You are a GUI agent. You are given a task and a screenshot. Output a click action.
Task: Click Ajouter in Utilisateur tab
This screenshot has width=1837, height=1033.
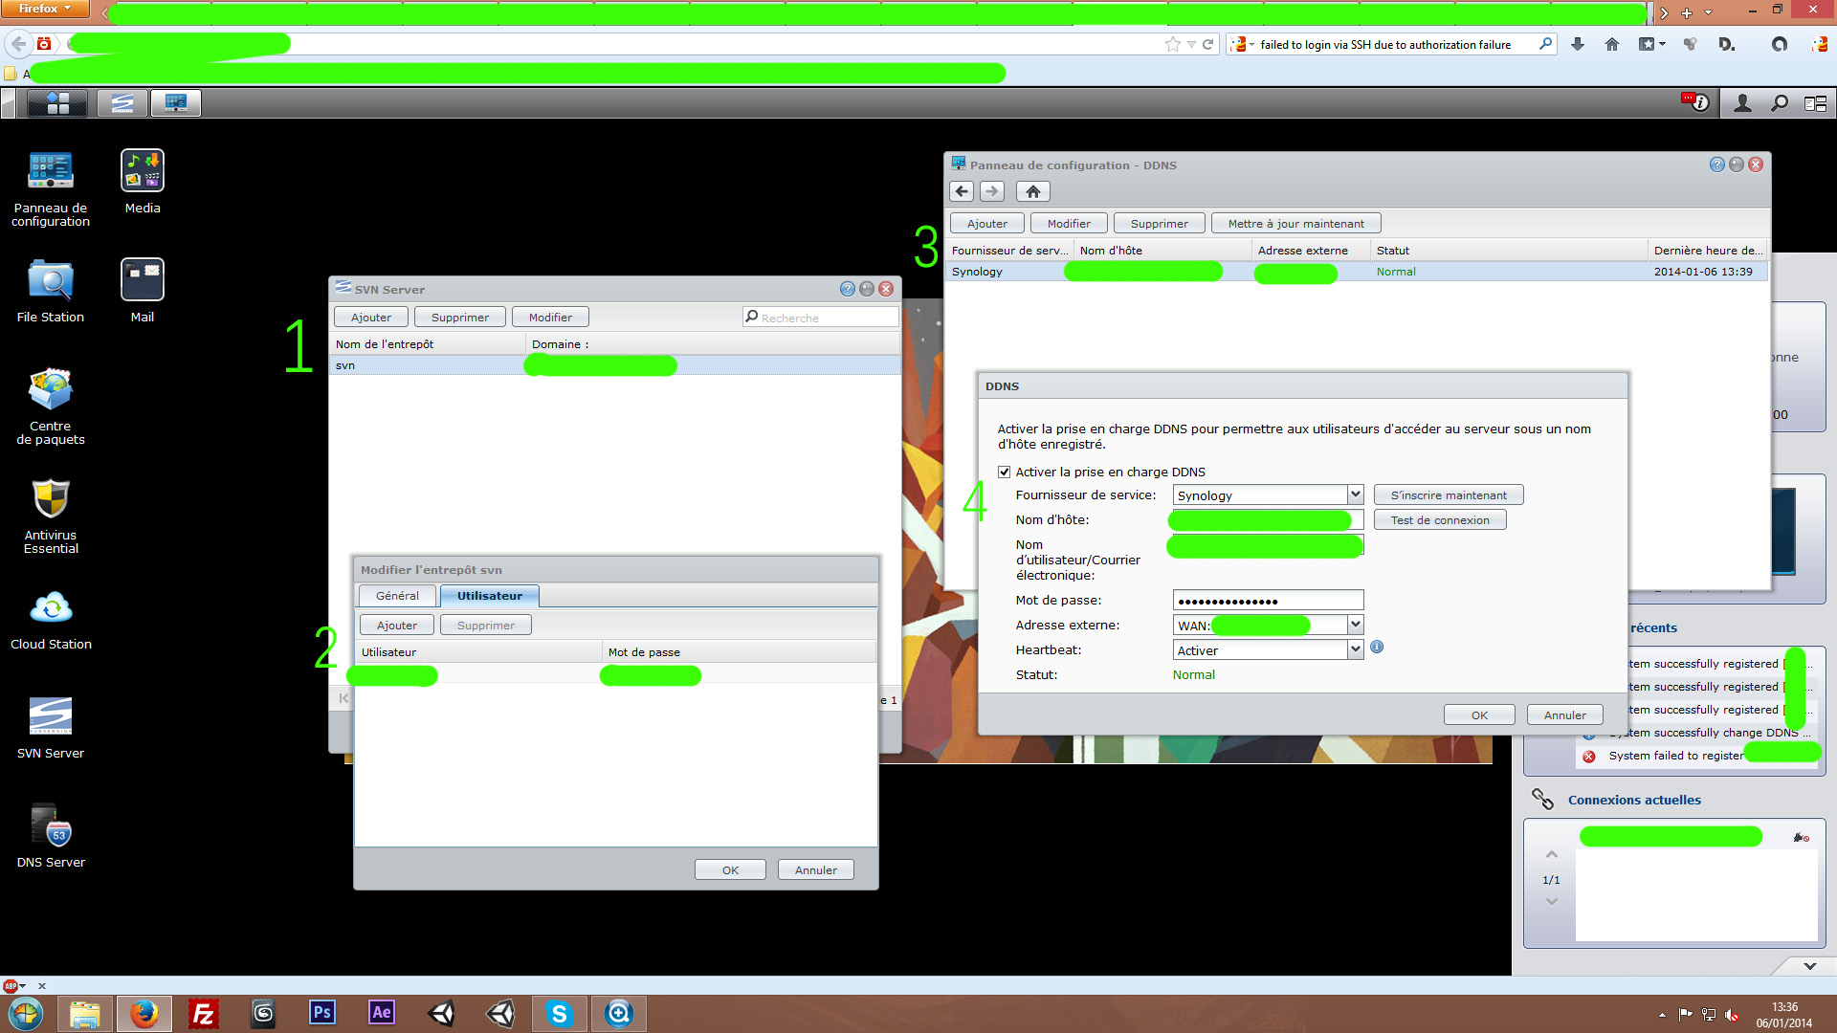pos(397,626)
